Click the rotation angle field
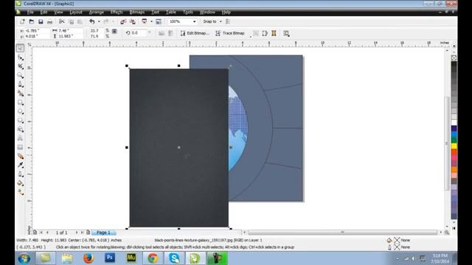 (x=140, y=32)
